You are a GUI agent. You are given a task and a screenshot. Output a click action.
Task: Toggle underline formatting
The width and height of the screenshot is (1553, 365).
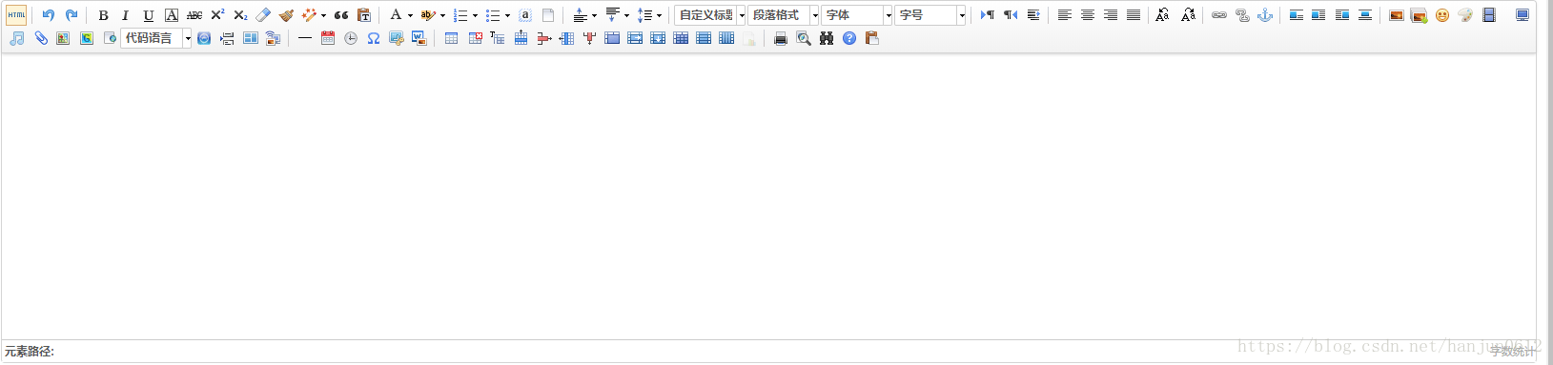[x=148, y=15]
